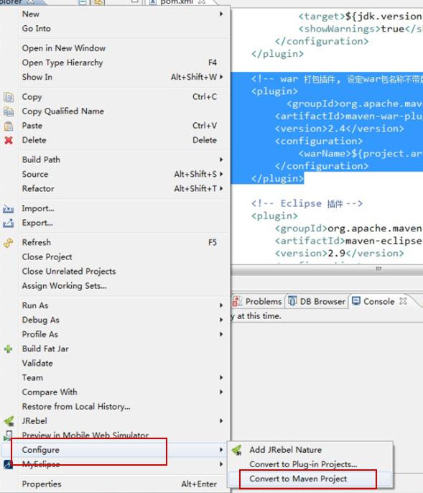Viewport: 423px width, 493px height.
Task: Expand the New submenu arrow
Action: pos(221,14)
